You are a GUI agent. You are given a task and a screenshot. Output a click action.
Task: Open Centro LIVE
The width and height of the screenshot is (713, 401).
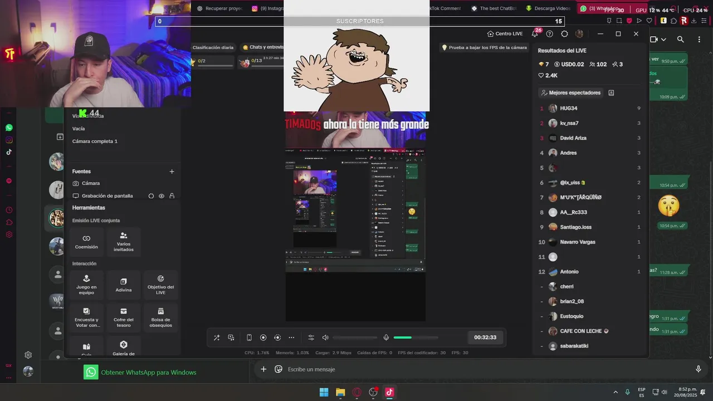505,34
